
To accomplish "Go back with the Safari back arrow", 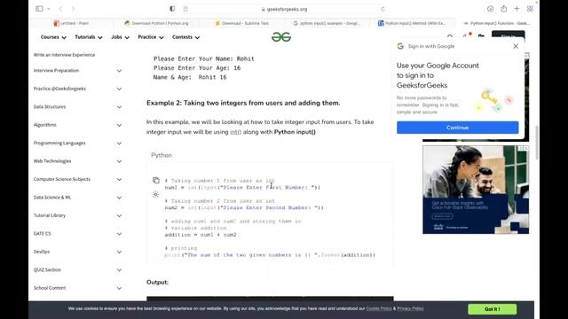I will point(60,9).
